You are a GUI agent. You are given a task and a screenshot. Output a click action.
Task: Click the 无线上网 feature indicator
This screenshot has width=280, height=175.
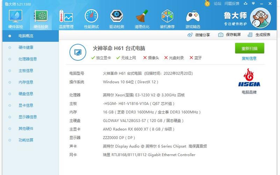point(126,58)
